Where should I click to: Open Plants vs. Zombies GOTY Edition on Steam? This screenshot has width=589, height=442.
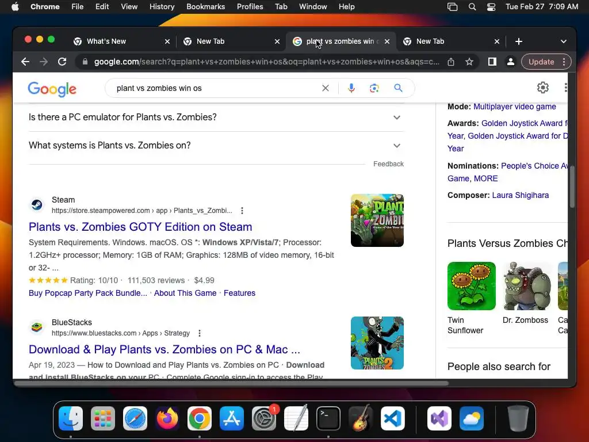pyautogui.click(x=140, y=227)
